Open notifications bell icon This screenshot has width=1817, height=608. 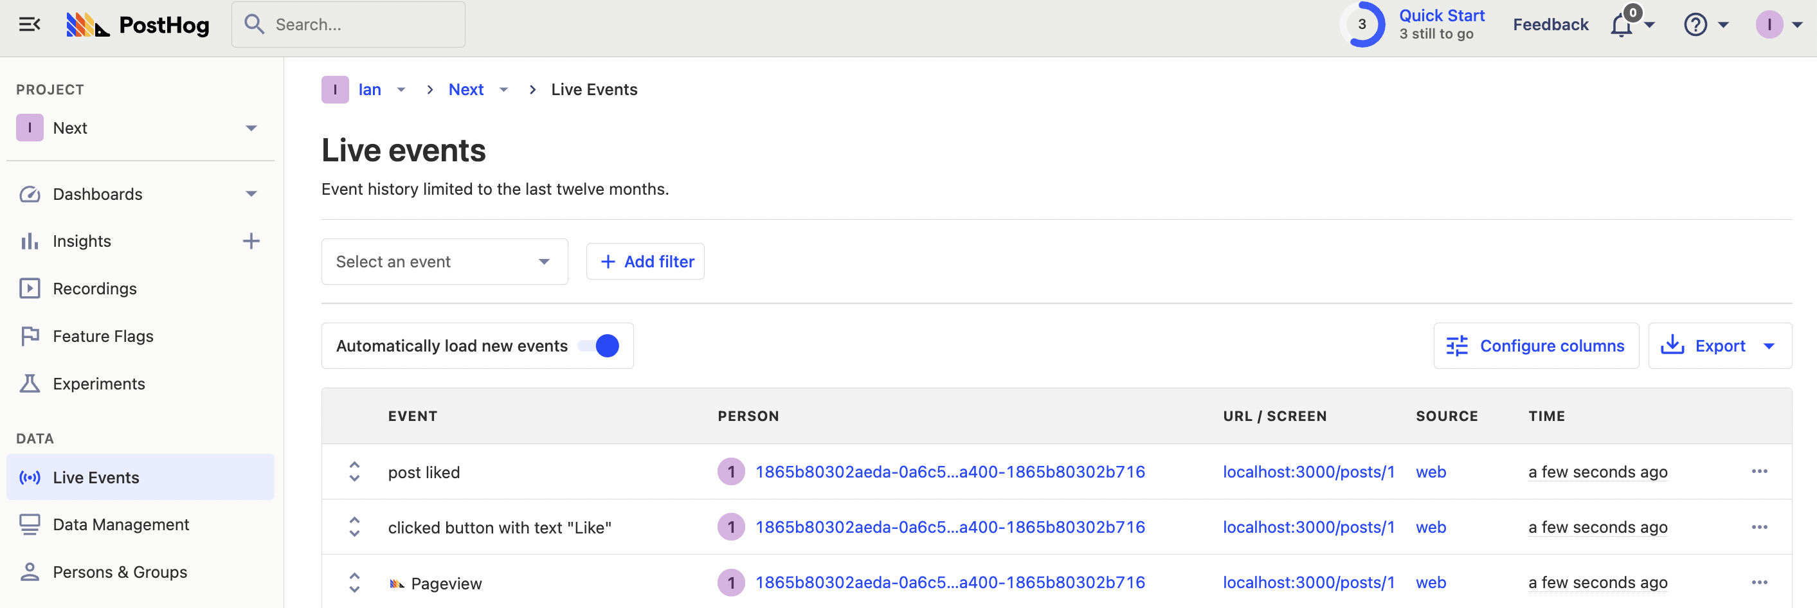point(1622,26)
